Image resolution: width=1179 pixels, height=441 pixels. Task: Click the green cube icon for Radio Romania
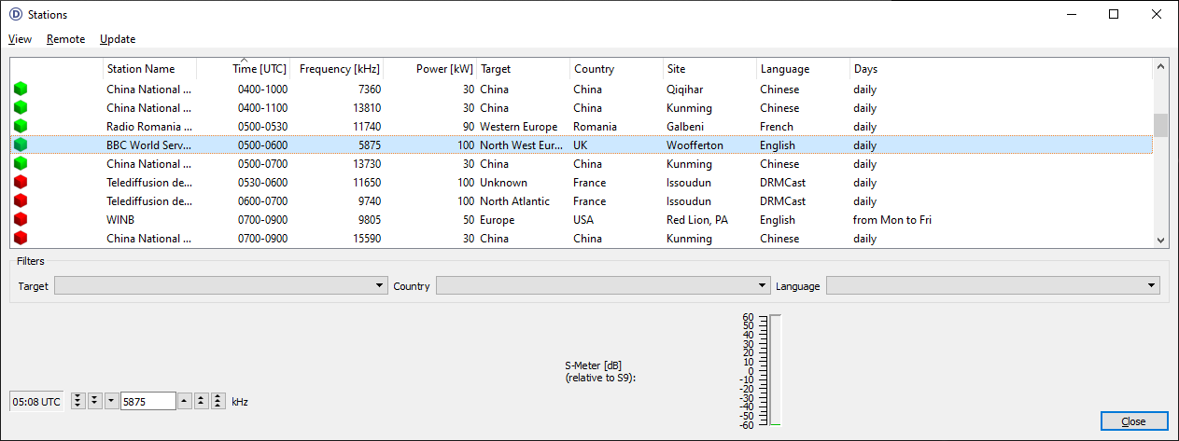[x=21, y=127]
